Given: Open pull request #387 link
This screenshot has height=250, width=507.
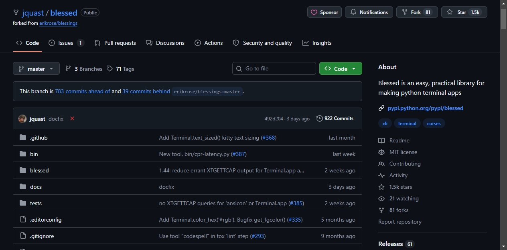Looking at the screenshot, I should [239, 154].
